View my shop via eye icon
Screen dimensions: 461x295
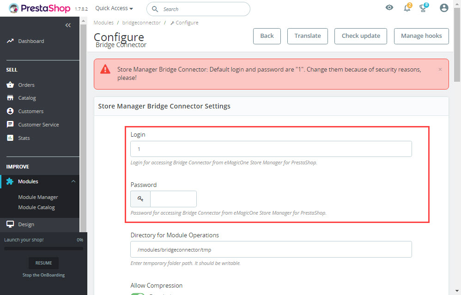[x=389, y=8]
